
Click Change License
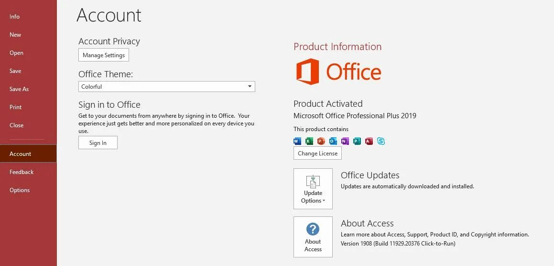click(x=317, y=153)
